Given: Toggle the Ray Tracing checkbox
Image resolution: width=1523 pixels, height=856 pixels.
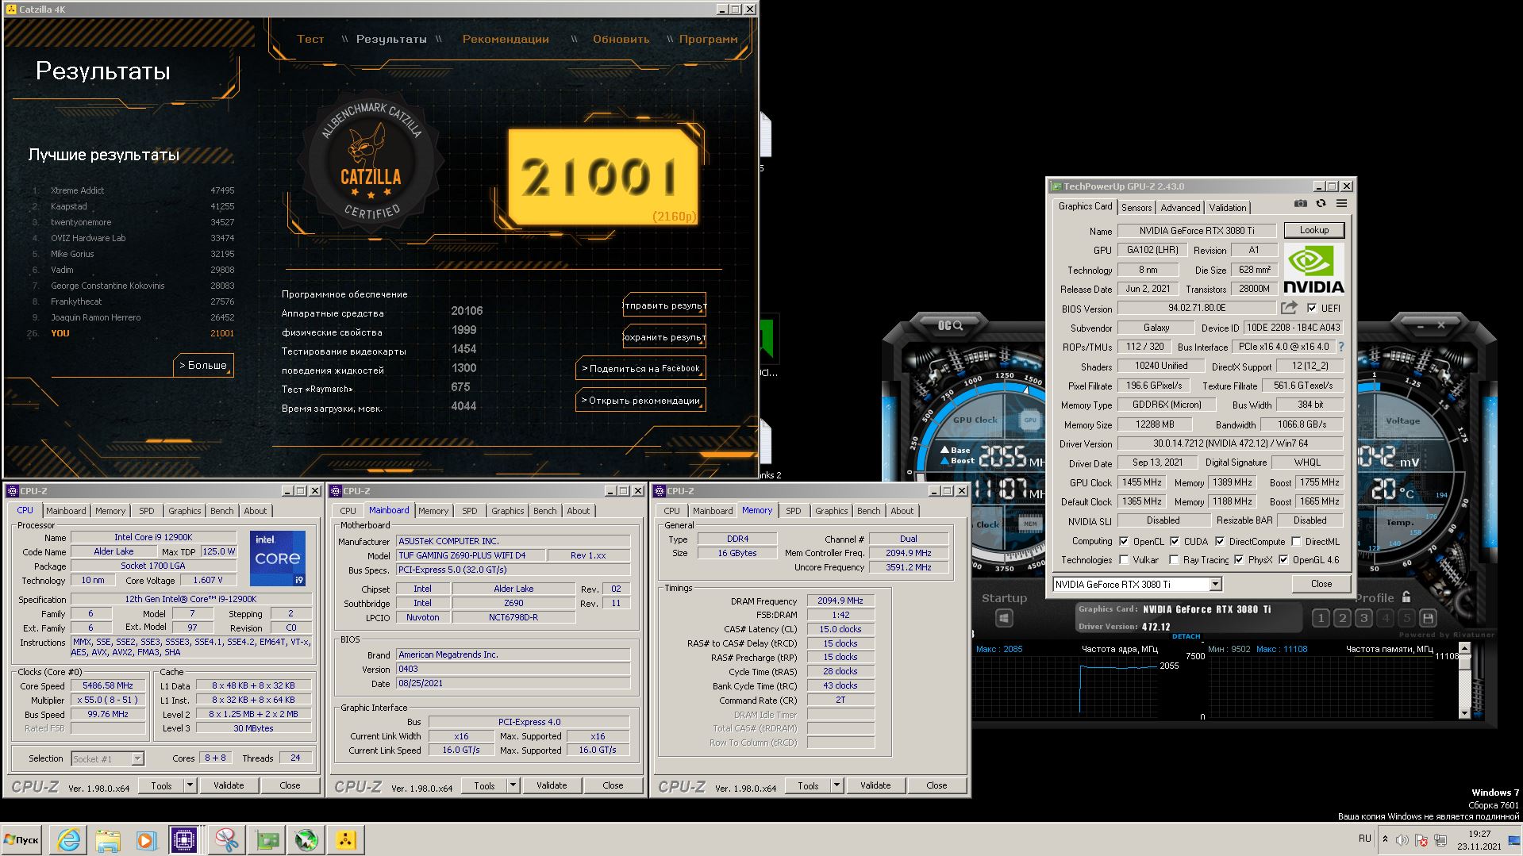Looking at the screenshot, I should [1175, 559].
